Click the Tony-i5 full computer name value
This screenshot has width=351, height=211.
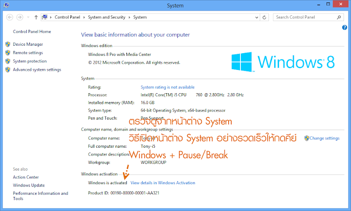point(148,146)
